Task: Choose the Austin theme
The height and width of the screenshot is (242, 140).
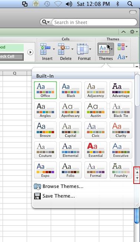Action: pos(96,110)
